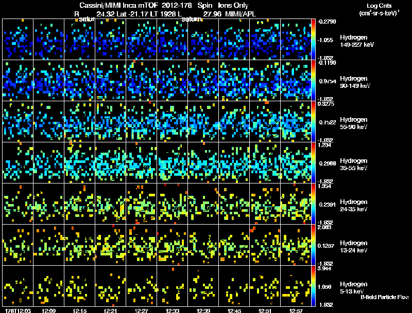This screenshot has width=412, height=313.
Task: Click the 'Ions Only' text in the title
Action: tap(233, 6)
